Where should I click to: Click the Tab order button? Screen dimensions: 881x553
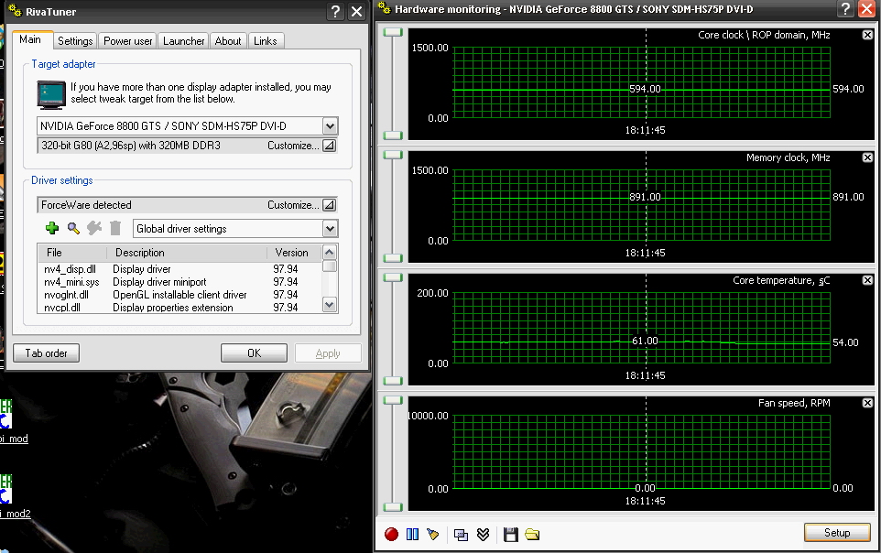click(46, 352)
